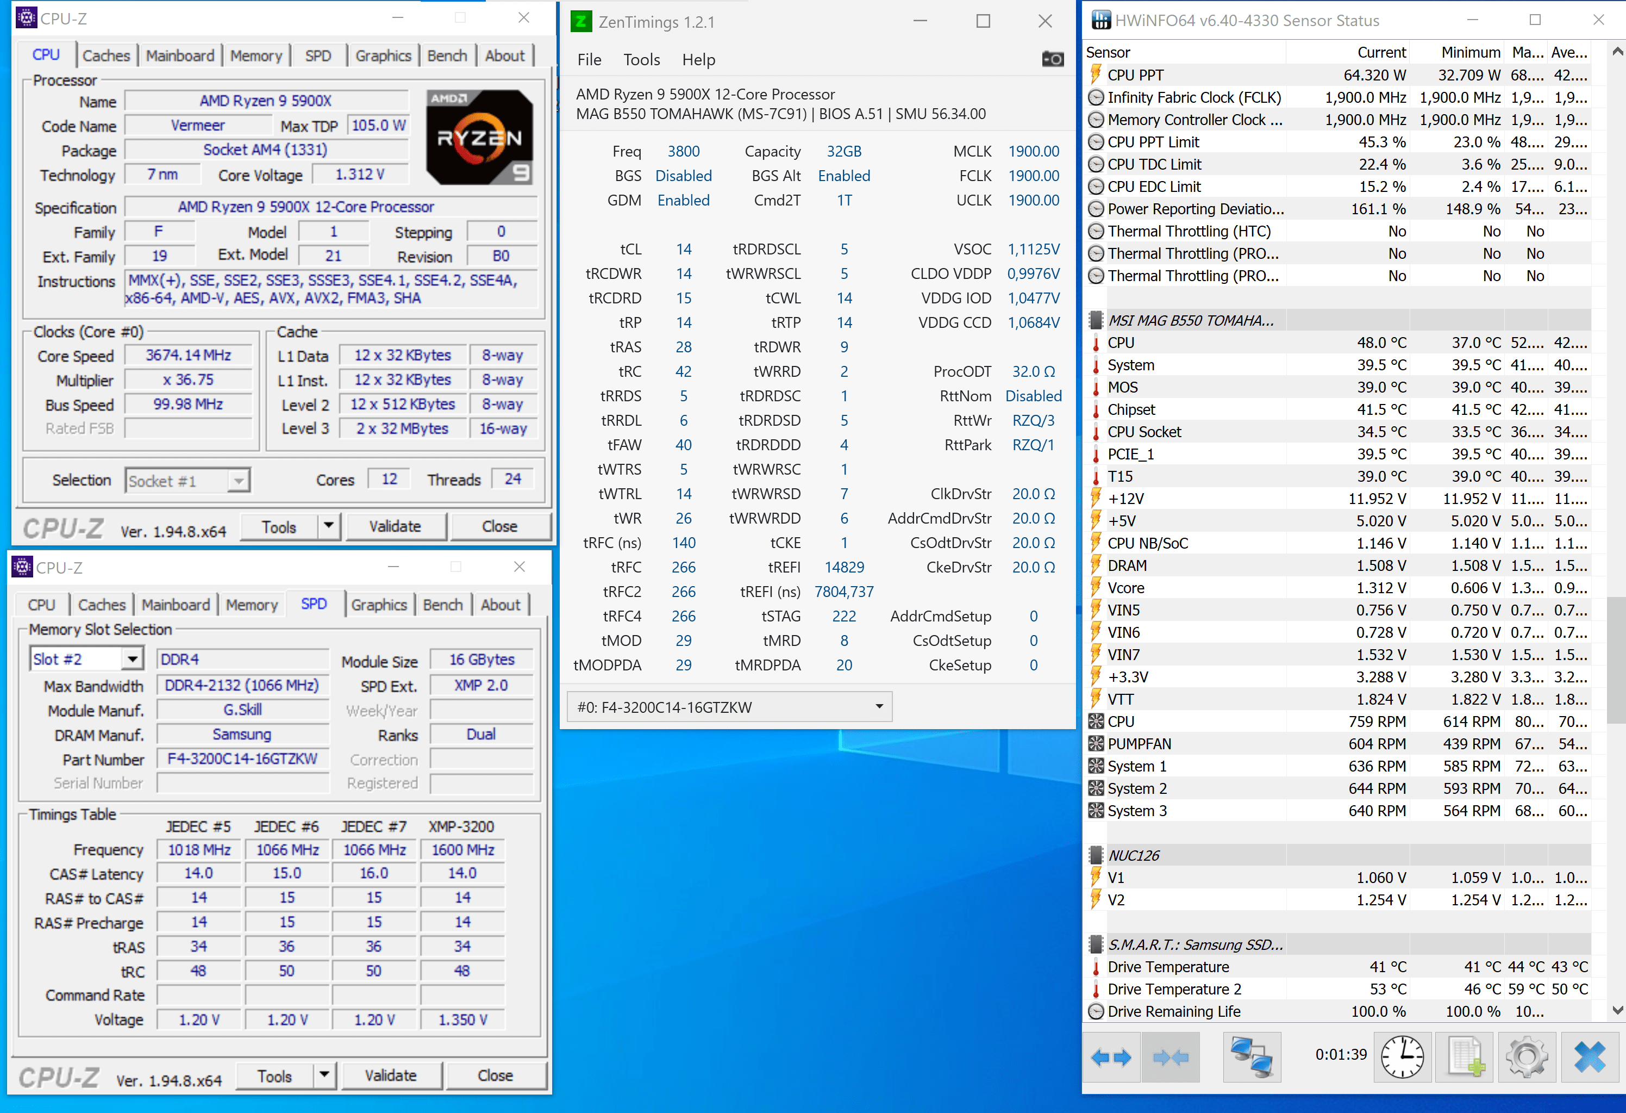The width and height of the screenshot is (1626, 1113).
Task: Click thermometer icon beside CPU temperature
Action: 1096,343
